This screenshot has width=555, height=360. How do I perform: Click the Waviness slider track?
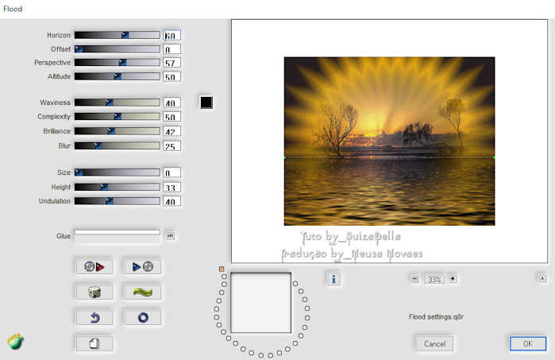pos(118,103)
